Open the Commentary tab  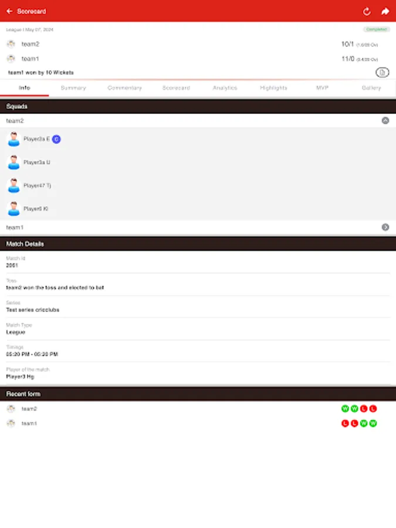[x=124, y=88]
